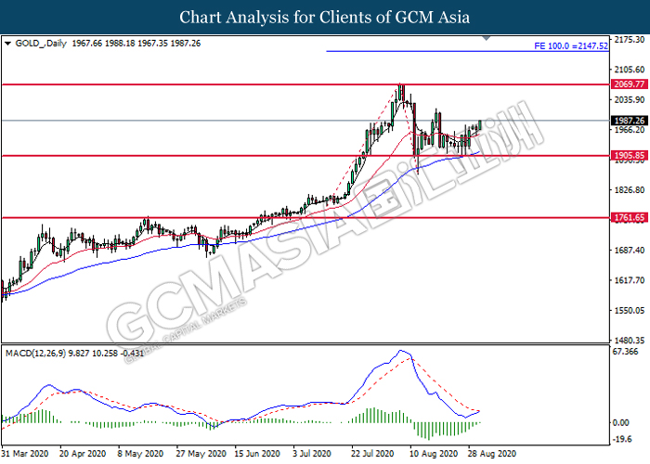Select the 1905.85 support price tag
This screenshot has height=464, width=650.
(x=630, y=156)
